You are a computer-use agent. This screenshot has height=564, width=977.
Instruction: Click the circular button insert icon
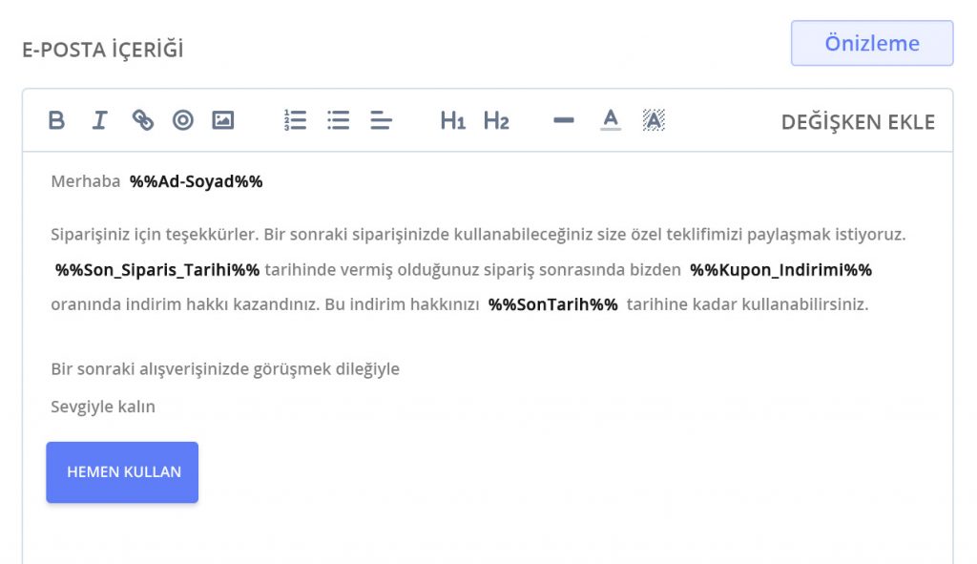(182, 120)
